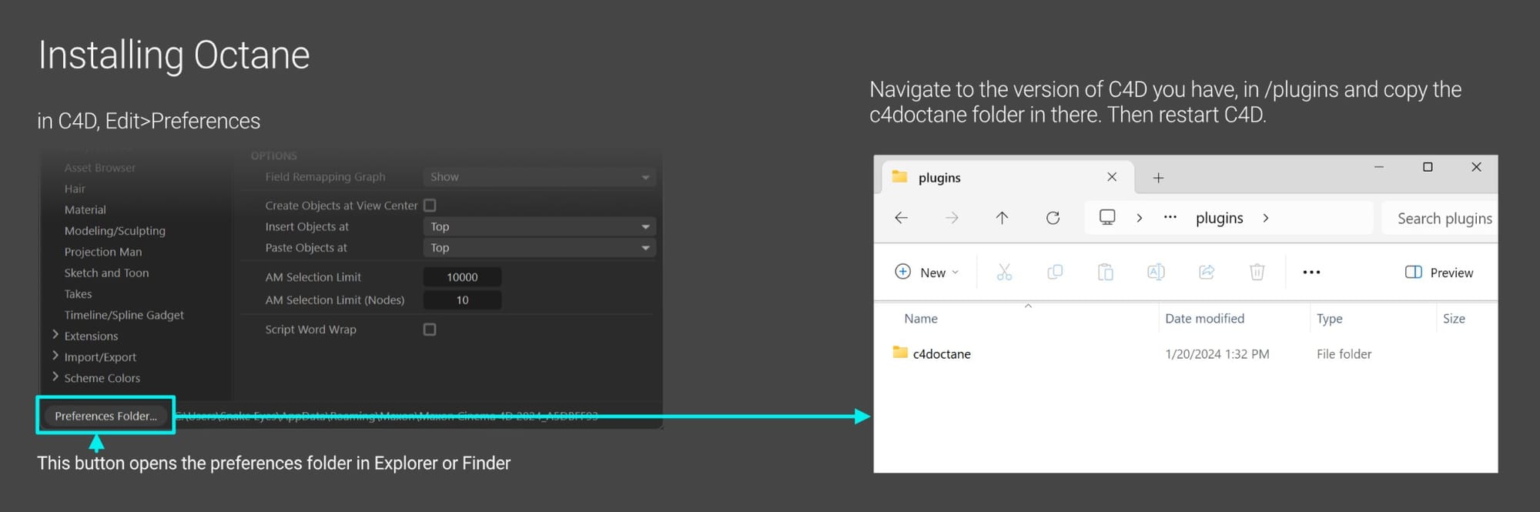Open the New item menu
Image resolution: width=1540 pixels, height=512 pixels.
click(927, 272)
